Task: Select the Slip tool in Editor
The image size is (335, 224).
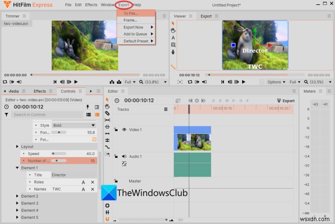Action: click(x=107, y=120)
